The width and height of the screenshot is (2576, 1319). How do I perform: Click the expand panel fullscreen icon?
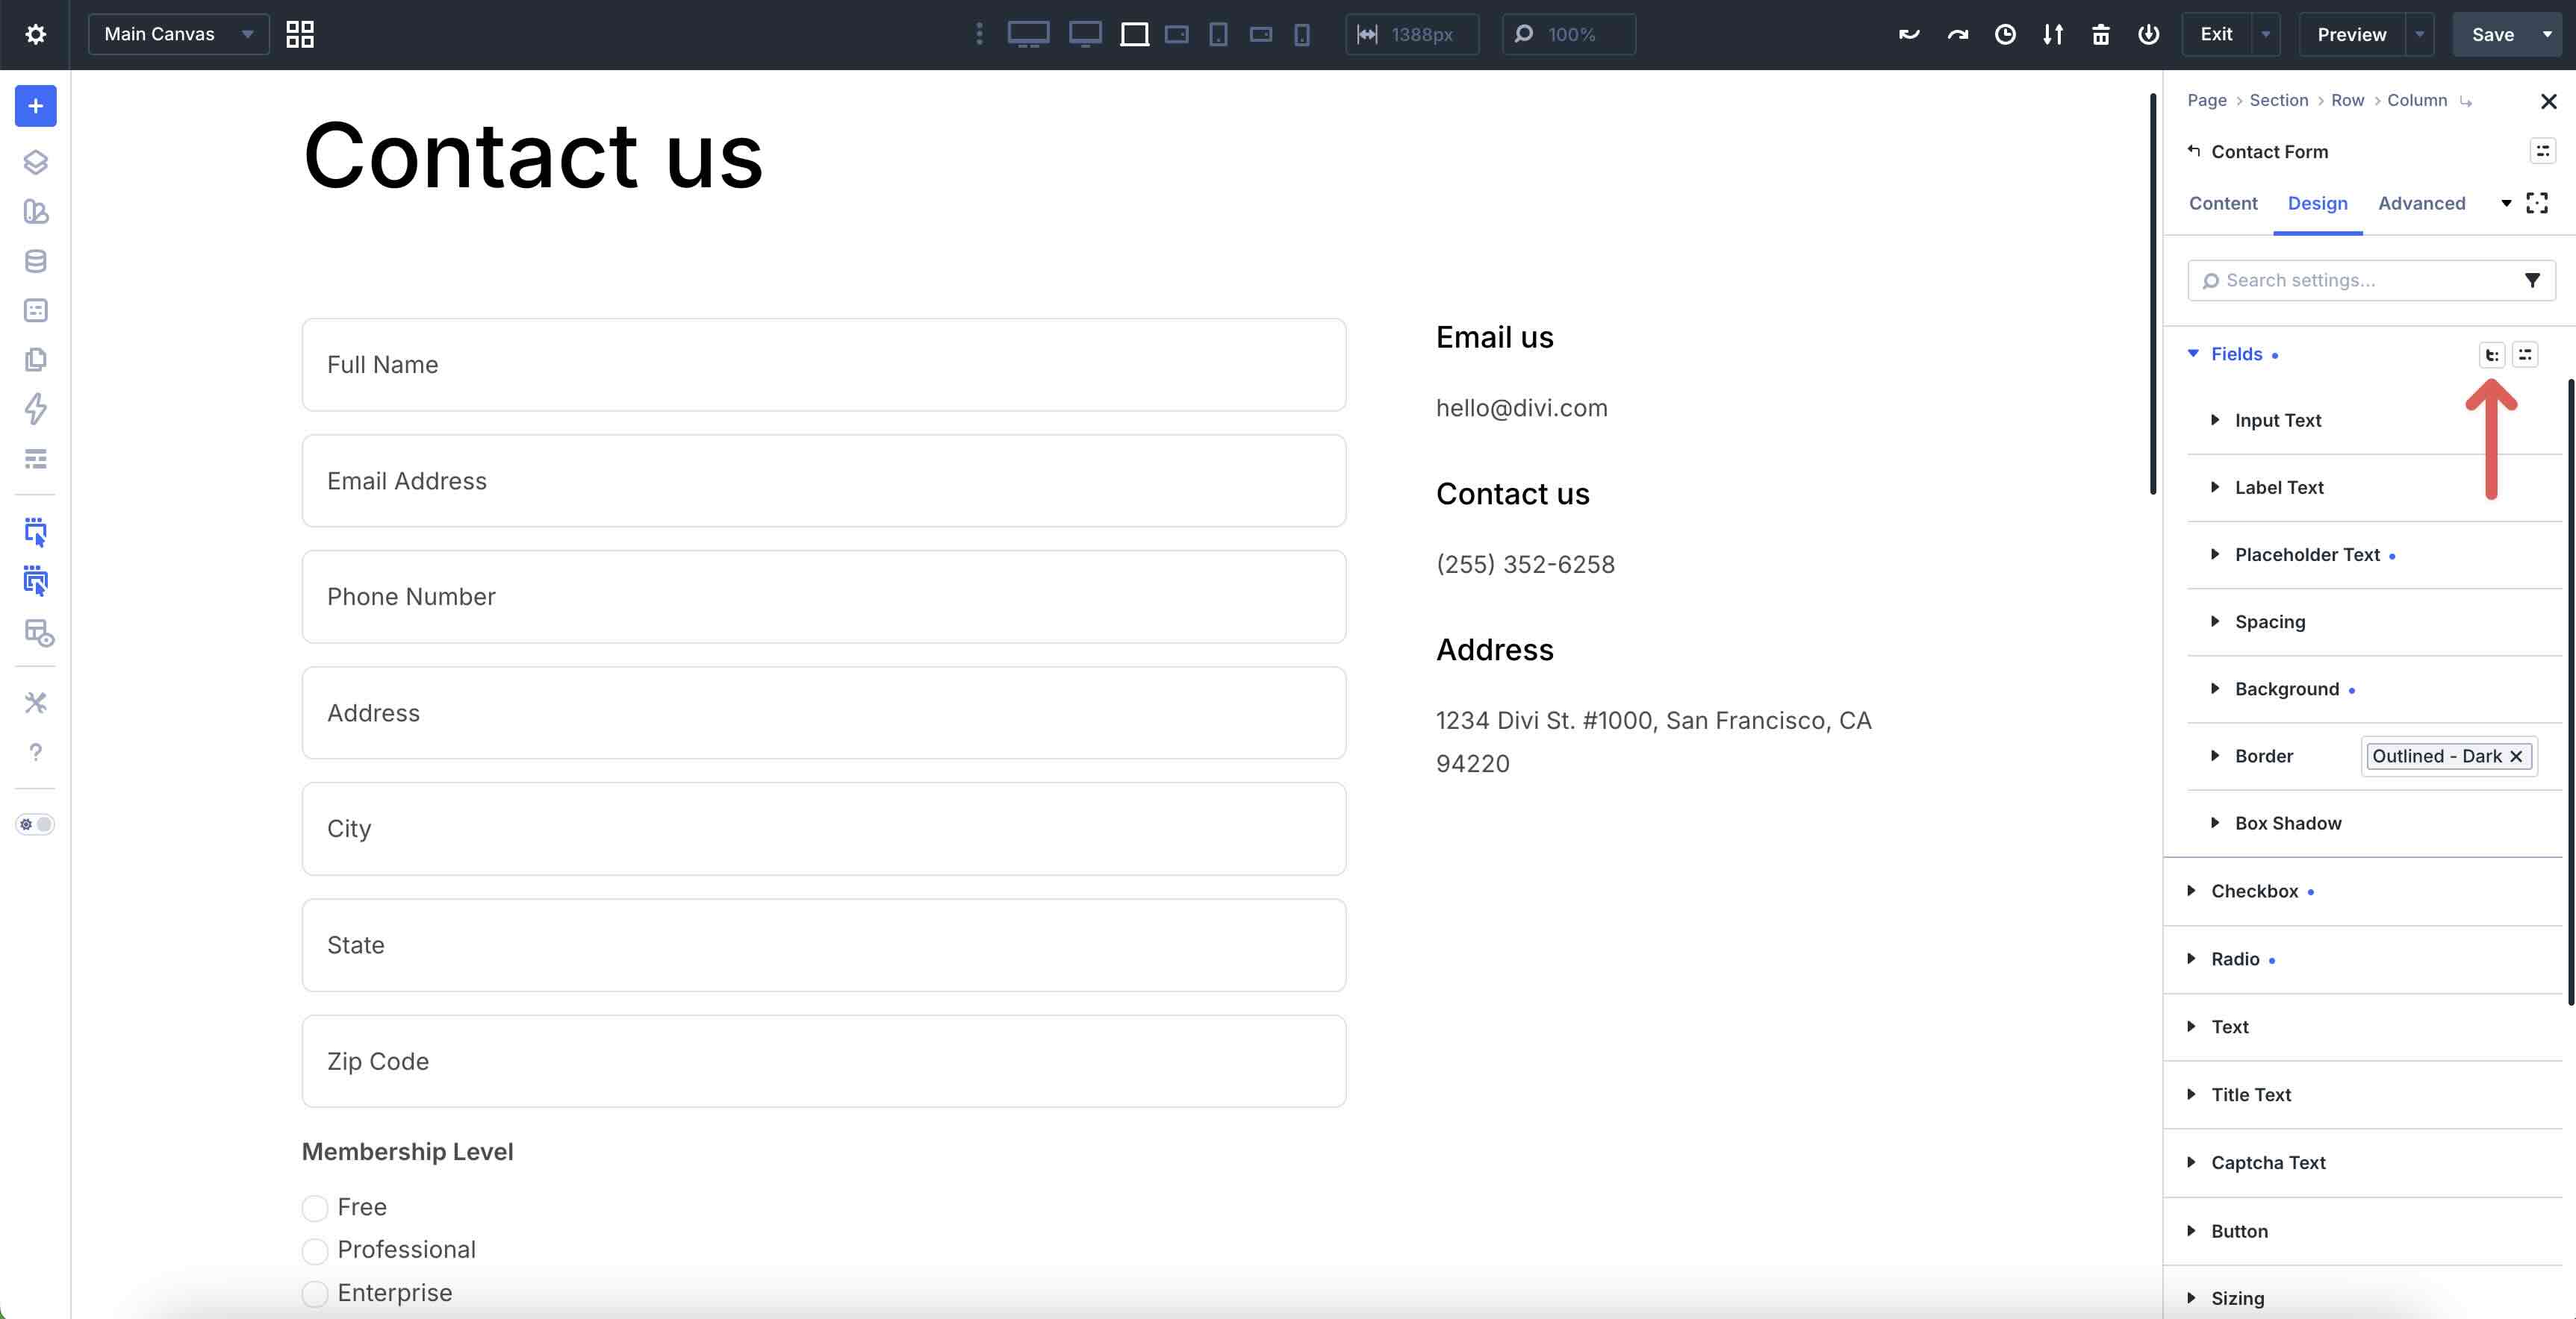(2537, 203)
